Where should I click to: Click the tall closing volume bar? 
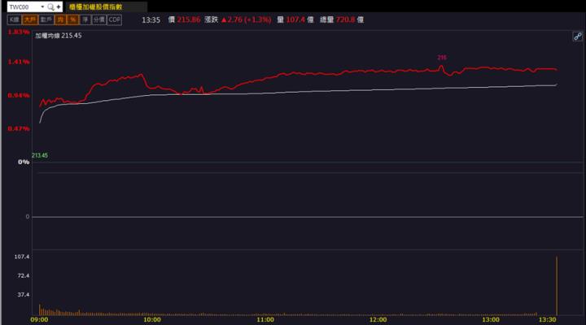coord(557,286)
